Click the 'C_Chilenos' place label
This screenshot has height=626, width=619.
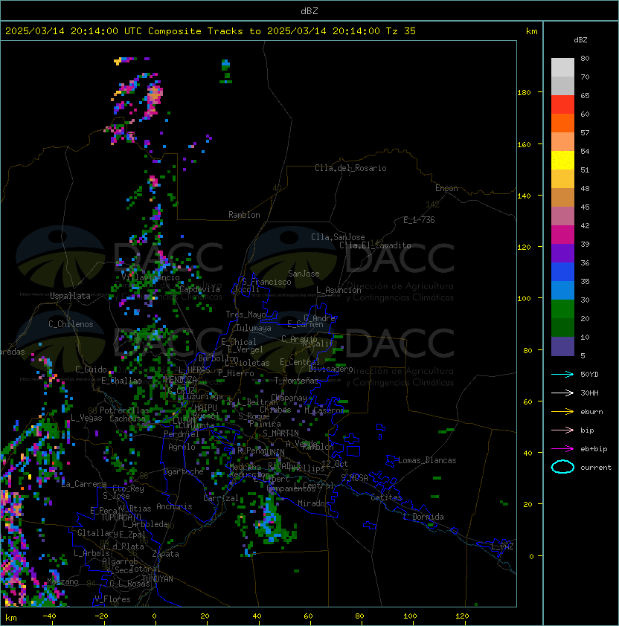(x=71, y=324)
